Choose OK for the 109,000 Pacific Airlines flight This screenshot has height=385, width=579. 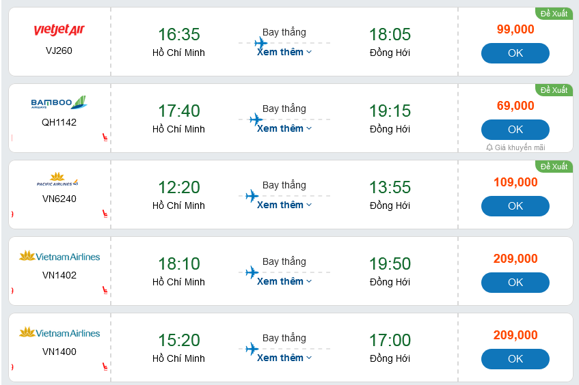(515, 206)
